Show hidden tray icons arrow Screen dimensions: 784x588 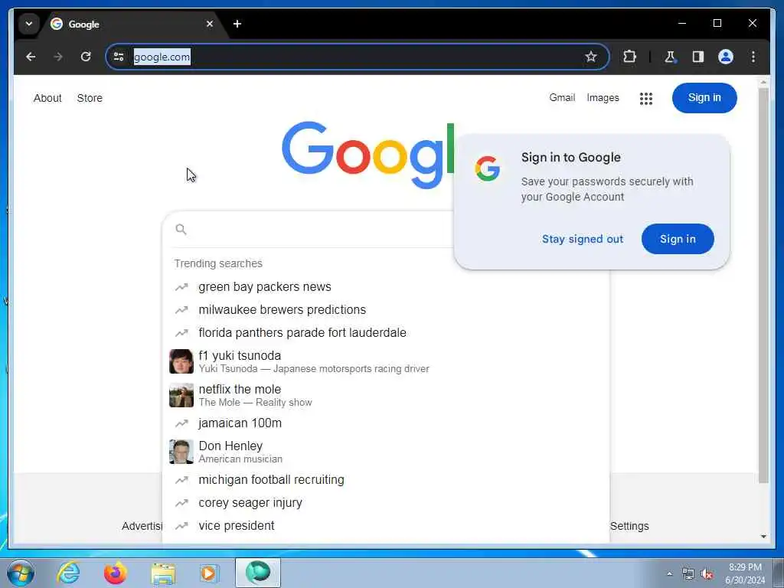click(x=669, y=574)
